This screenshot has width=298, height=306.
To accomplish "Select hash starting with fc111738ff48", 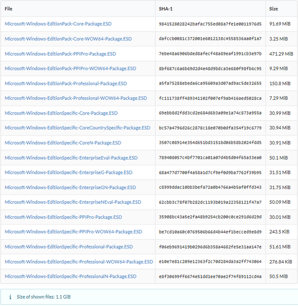I will tap(210, 98).
